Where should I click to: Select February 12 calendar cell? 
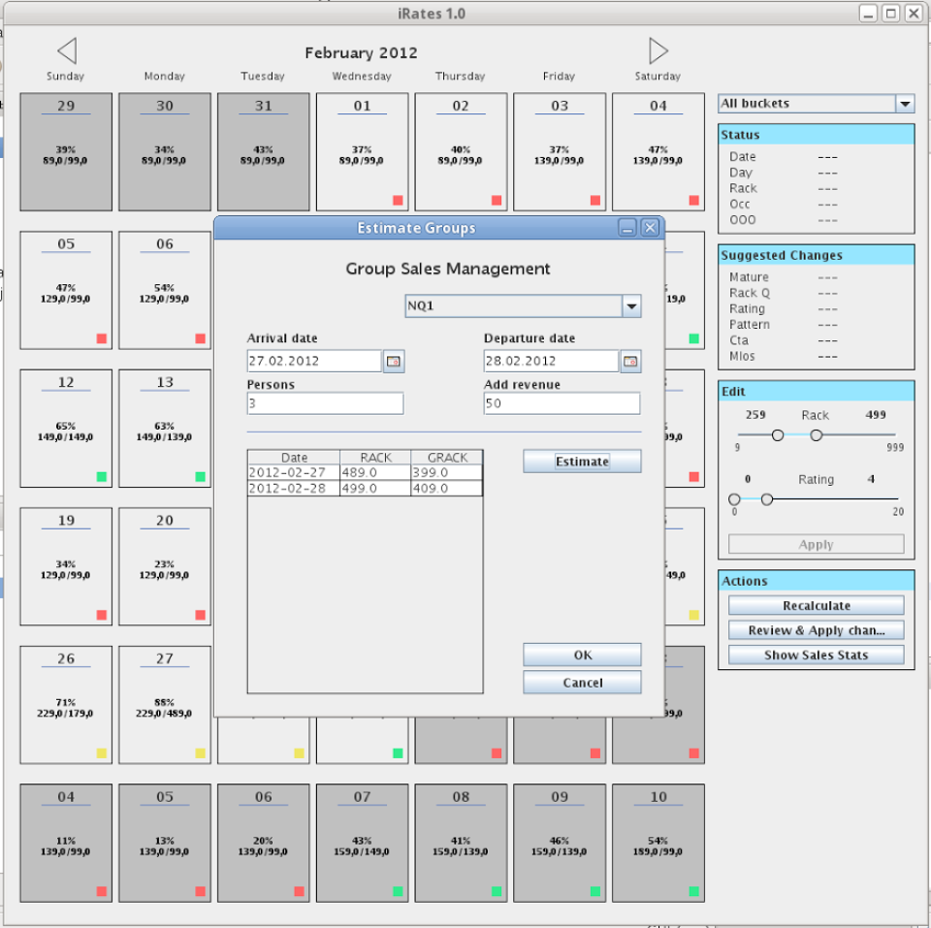pyautogui.click(x=66, y=429)
